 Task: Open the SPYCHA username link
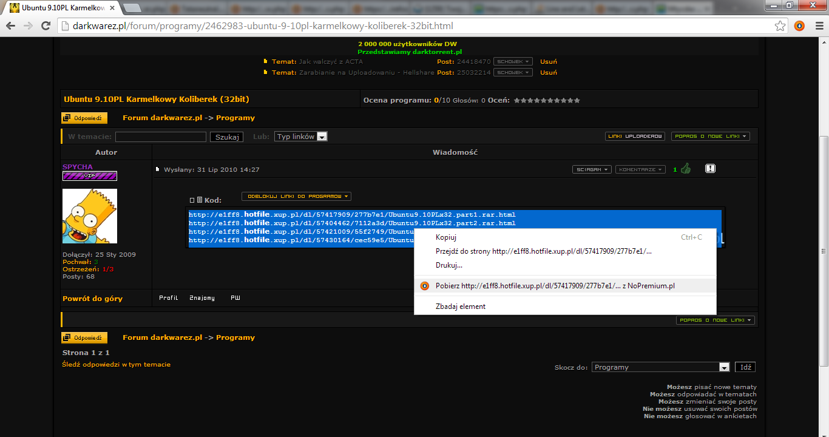coord(78,167)
